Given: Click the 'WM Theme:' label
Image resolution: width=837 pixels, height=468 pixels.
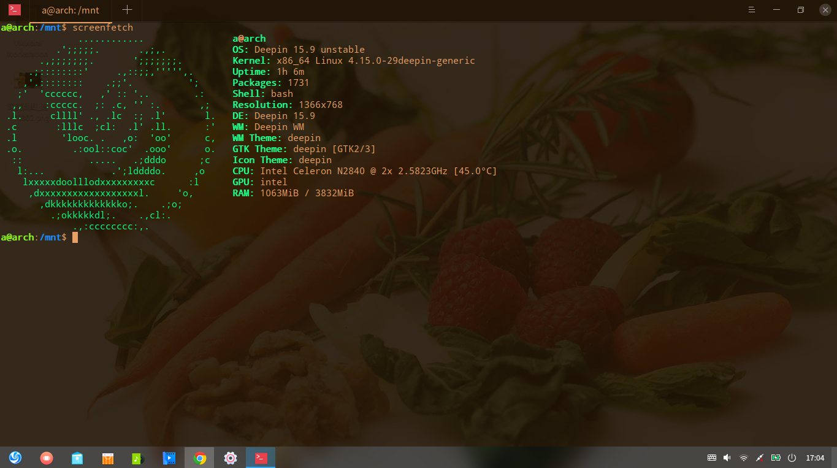Looking at the screenshot, I should point(257,138).
